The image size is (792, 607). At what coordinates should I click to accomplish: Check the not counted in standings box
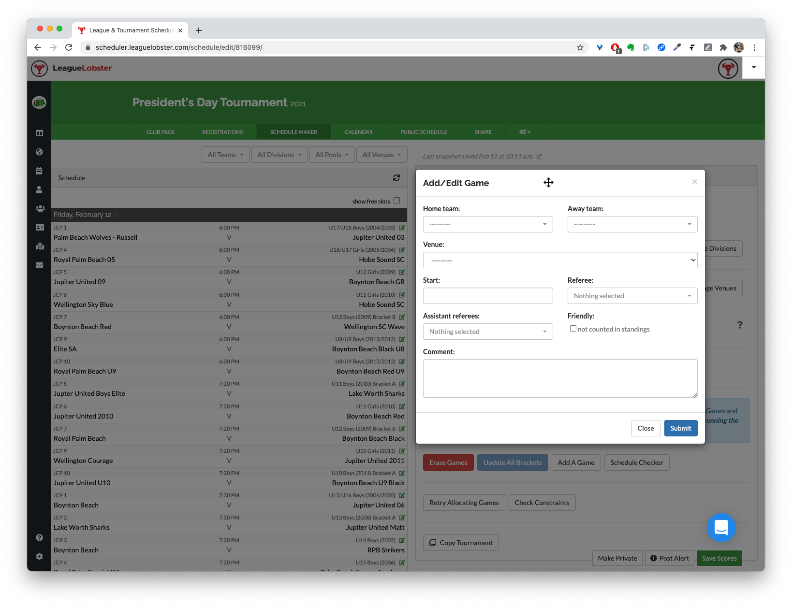click(573, 329)
